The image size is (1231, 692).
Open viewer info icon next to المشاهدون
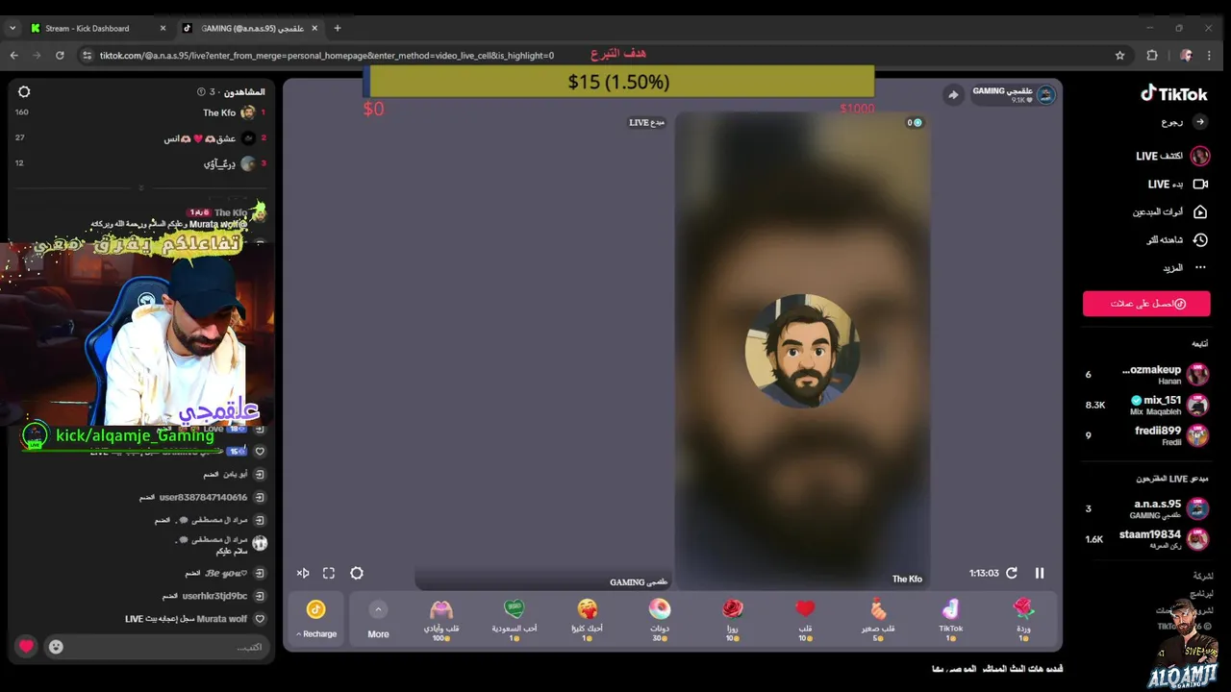201,92
